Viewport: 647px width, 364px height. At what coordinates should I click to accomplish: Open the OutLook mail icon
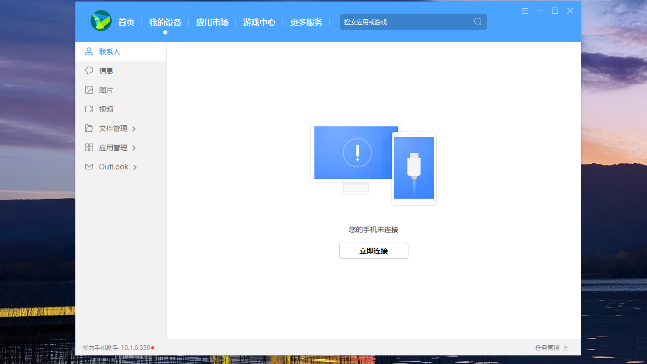pyautogui.click(x=89, y=166)
